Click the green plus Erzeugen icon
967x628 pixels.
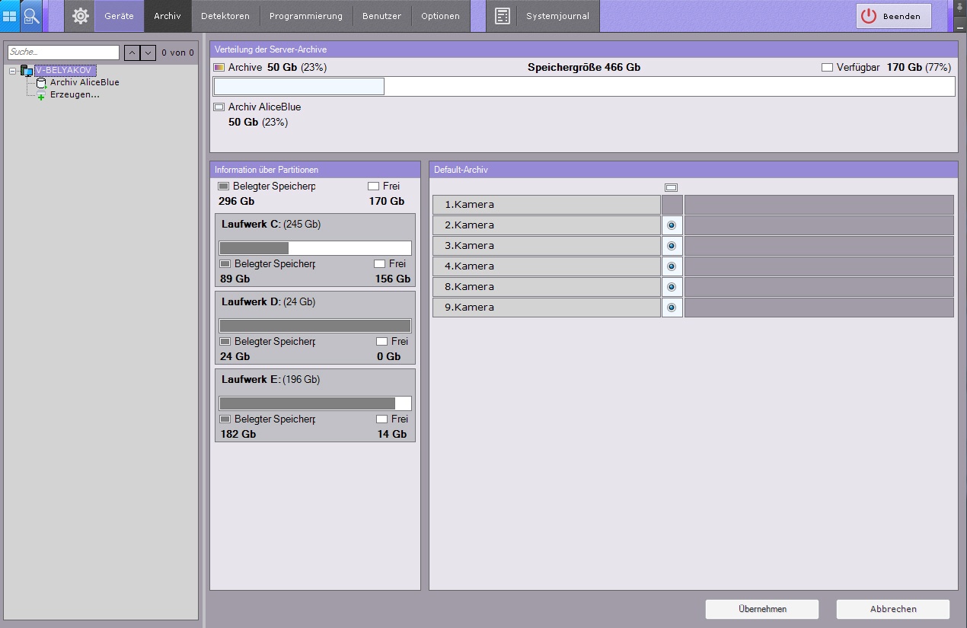point(41,96)
